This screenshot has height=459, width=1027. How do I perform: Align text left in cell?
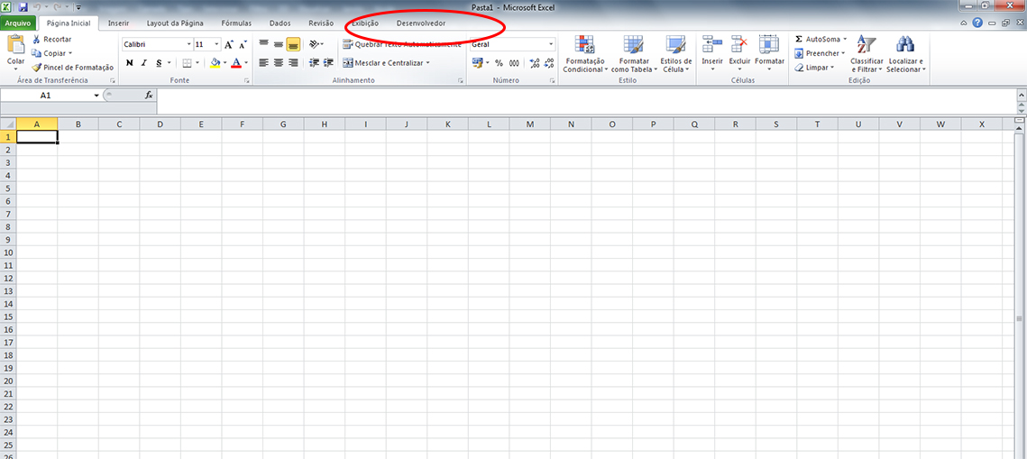263,63
